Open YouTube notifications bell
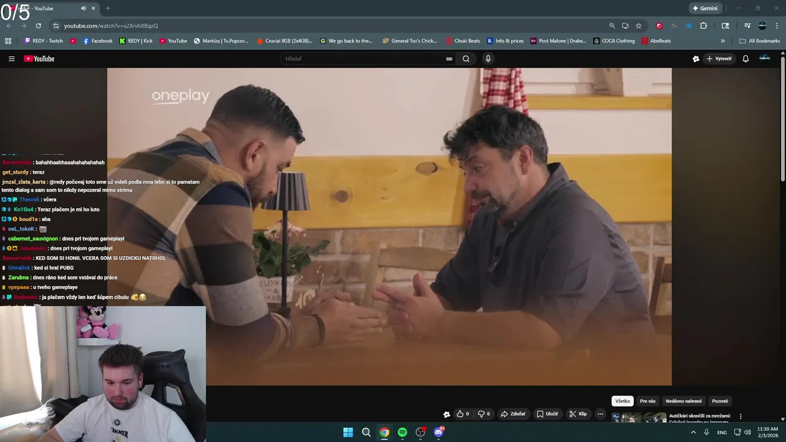Viewport: 786px width, 442px height. coord(745,59)
